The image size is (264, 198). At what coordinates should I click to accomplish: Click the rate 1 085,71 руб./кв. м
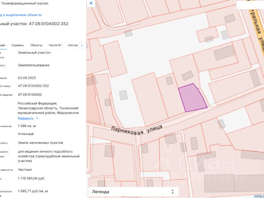click(33, 191)
